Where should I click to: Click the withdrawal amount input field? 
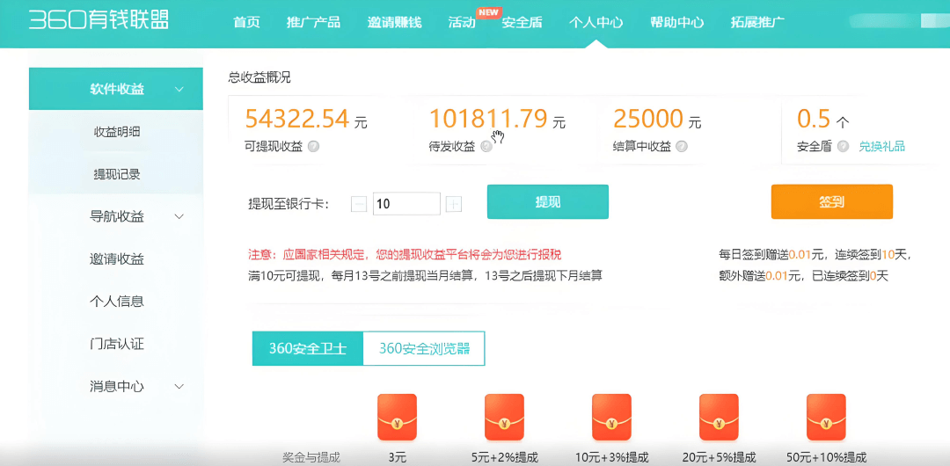[x=406, y=204]
